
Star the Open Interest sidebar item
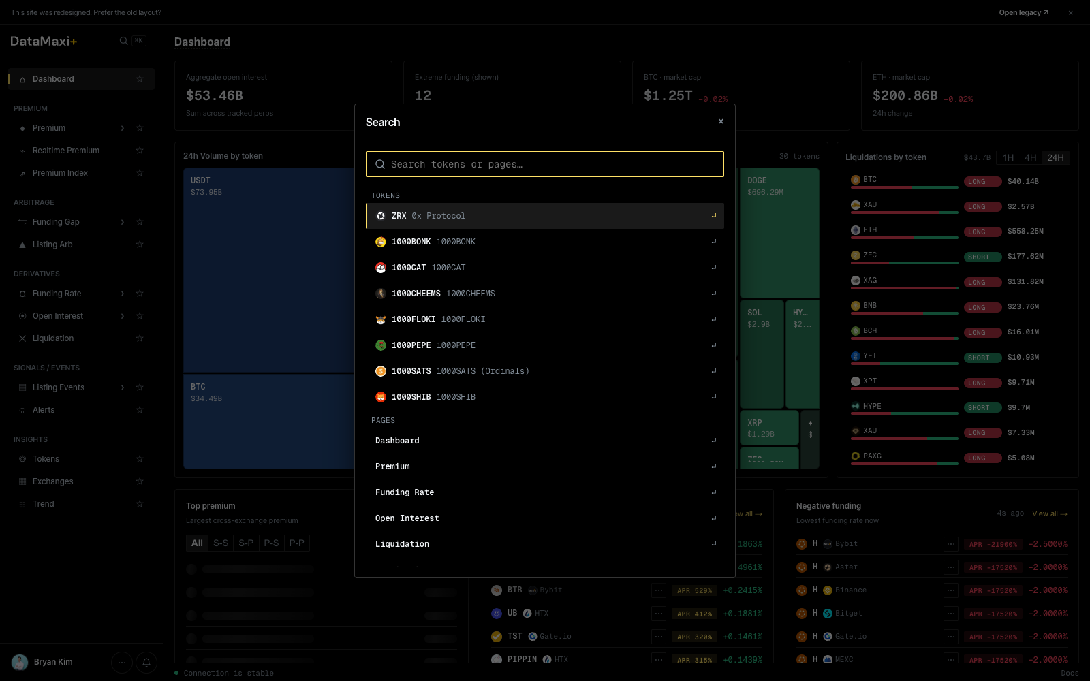coord(140,316)
